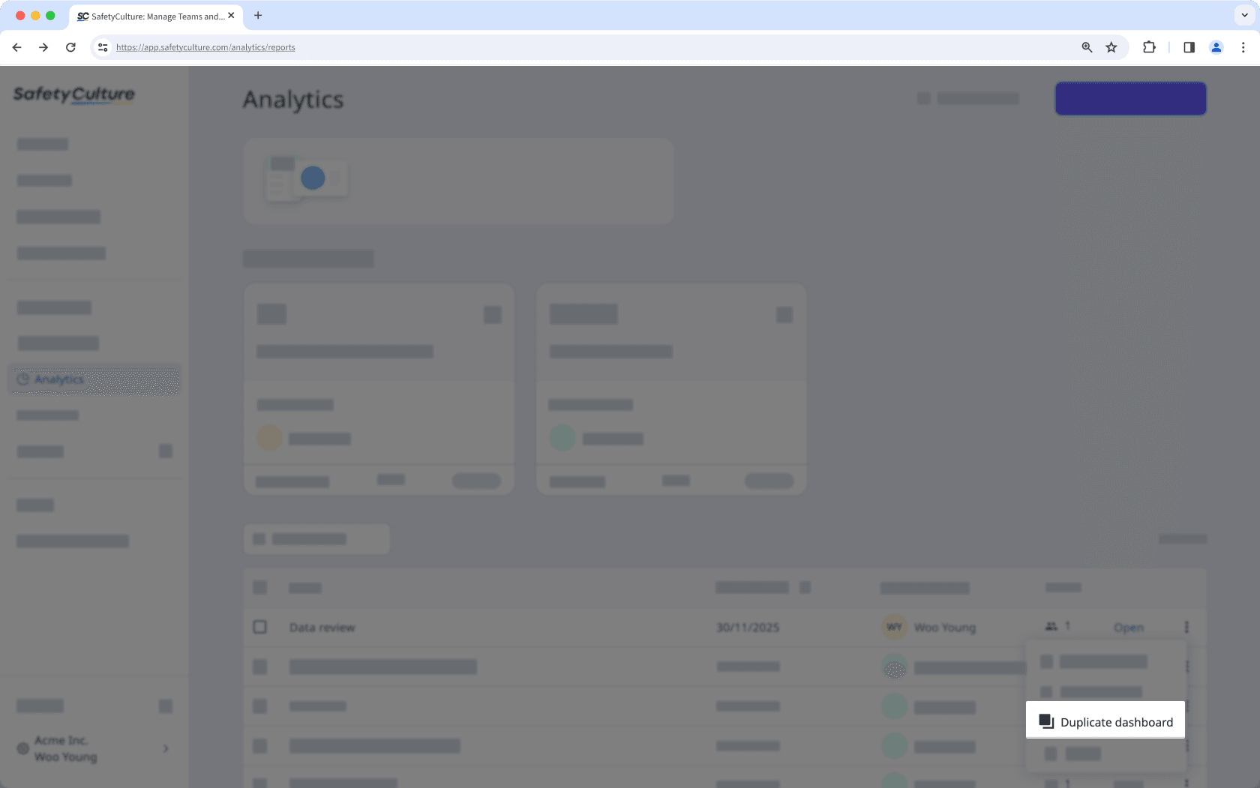
Task: Check the checkbox on the second table row
Action: (x=260, y=667)
